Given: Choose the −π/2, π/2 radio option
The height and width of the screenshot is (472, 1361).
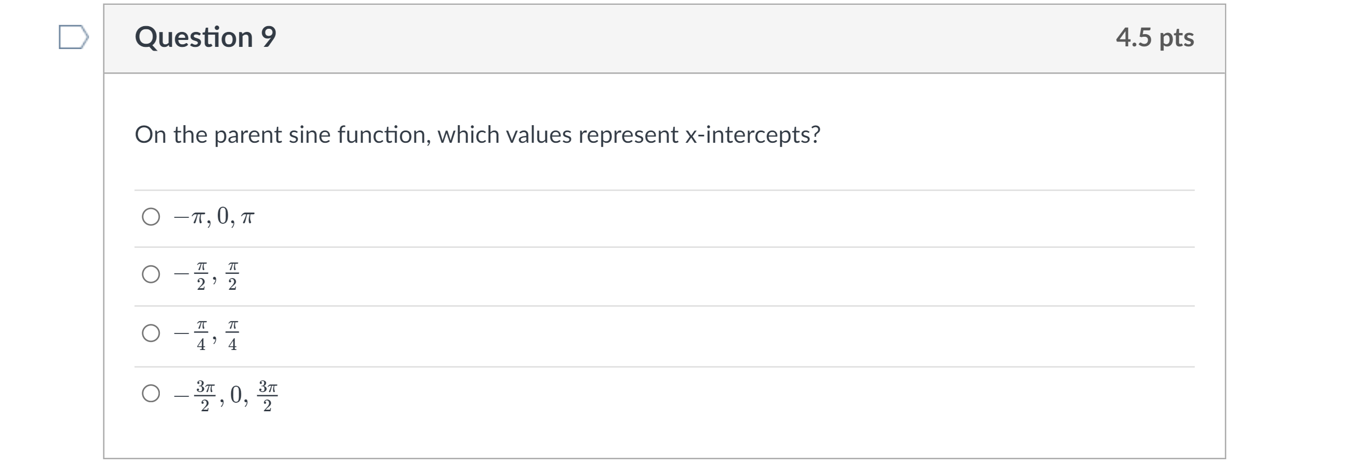Looking at the screenshot, I should tap(151, 274).
